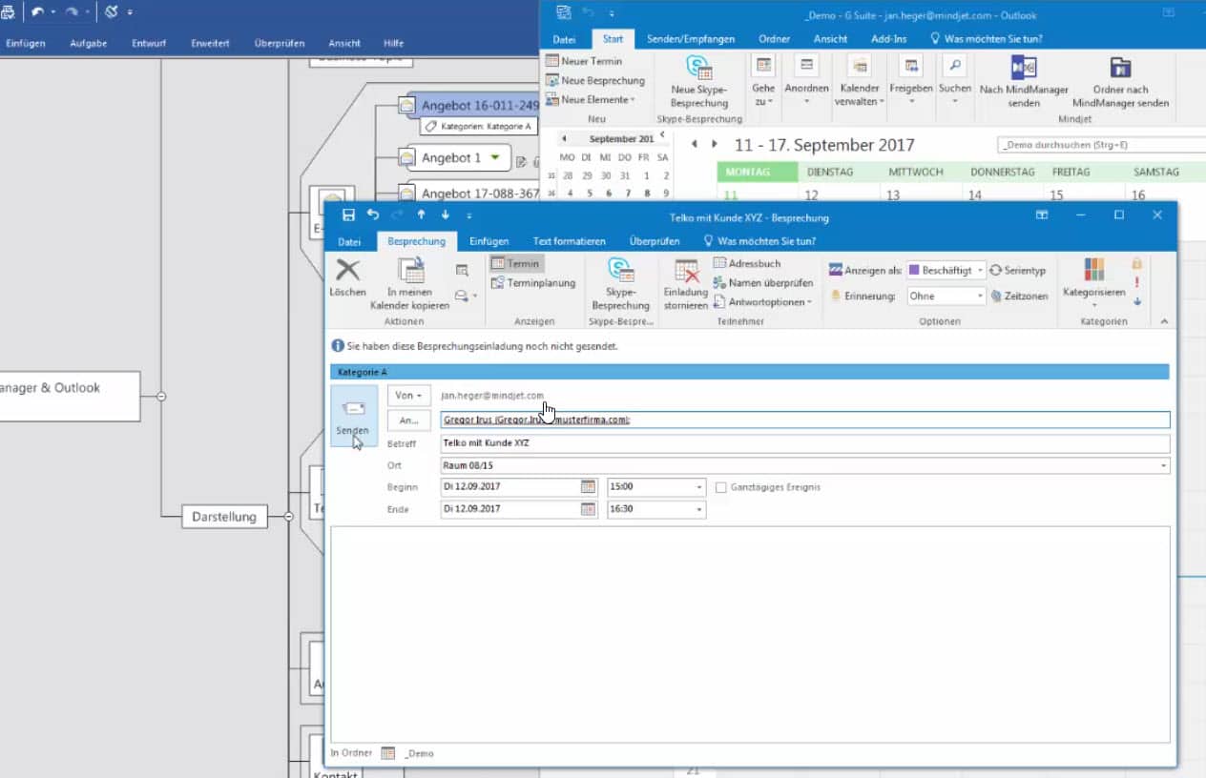
Task: Collapse the meeting window ribbon
Action: tap(1164, 322)
